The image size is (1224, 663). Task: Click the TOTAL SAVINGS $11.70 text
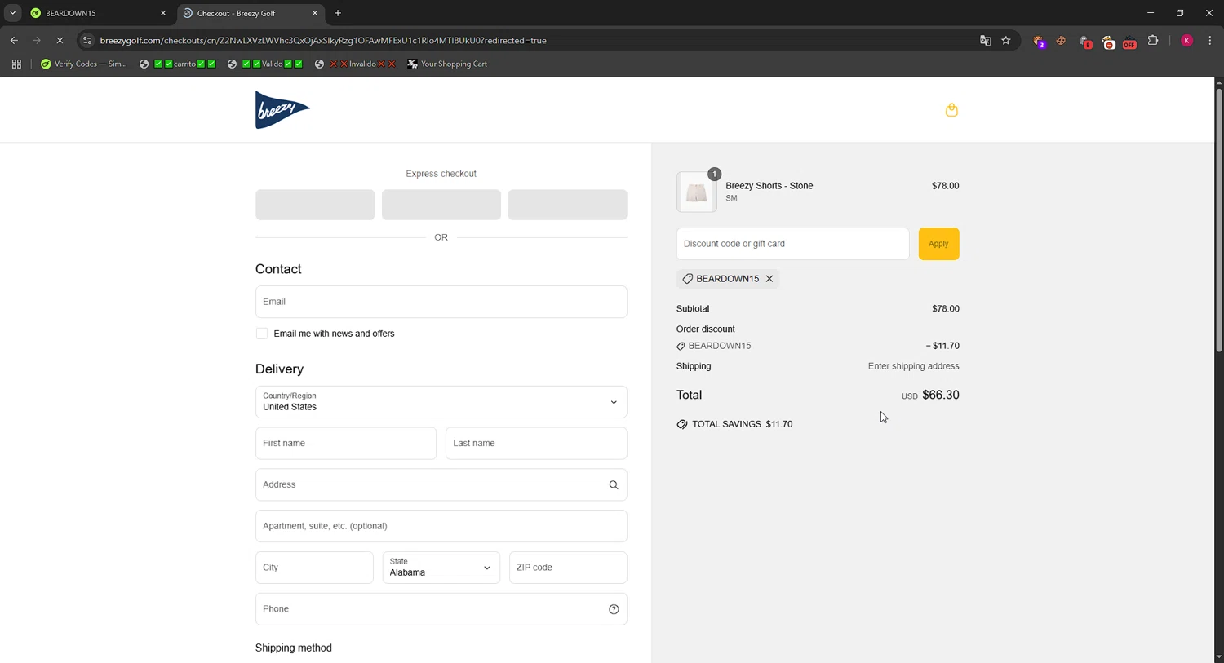click(x=742, y=424)
